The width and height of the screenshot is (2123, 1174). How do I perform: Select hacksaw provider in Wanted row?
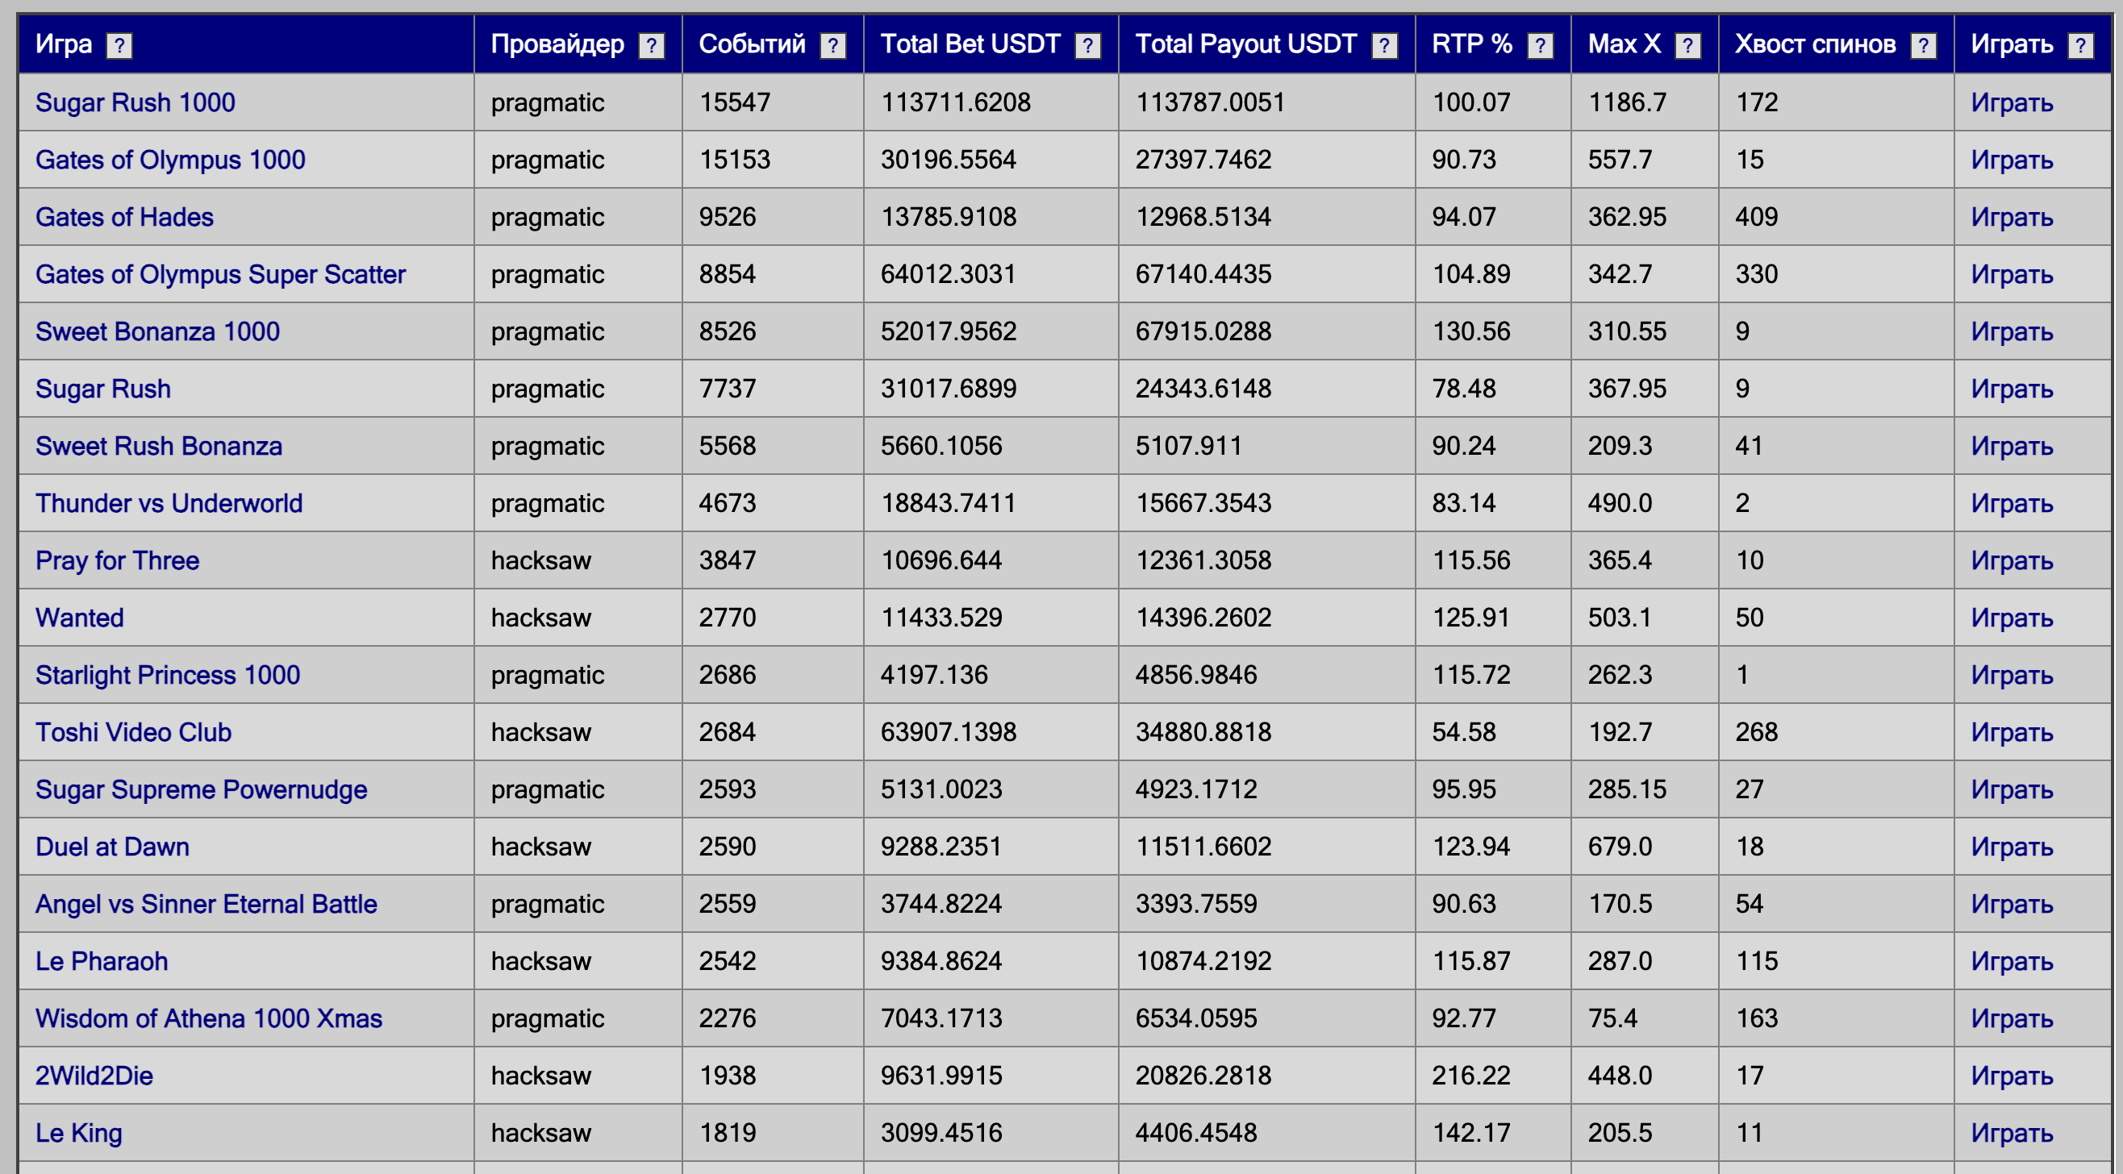coord(540,617)
